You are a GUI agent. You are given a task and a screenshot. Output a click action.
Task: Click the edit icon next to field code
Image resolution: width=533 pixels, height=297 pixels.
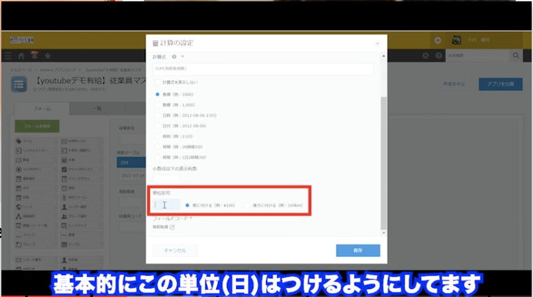tap(172, 227)
